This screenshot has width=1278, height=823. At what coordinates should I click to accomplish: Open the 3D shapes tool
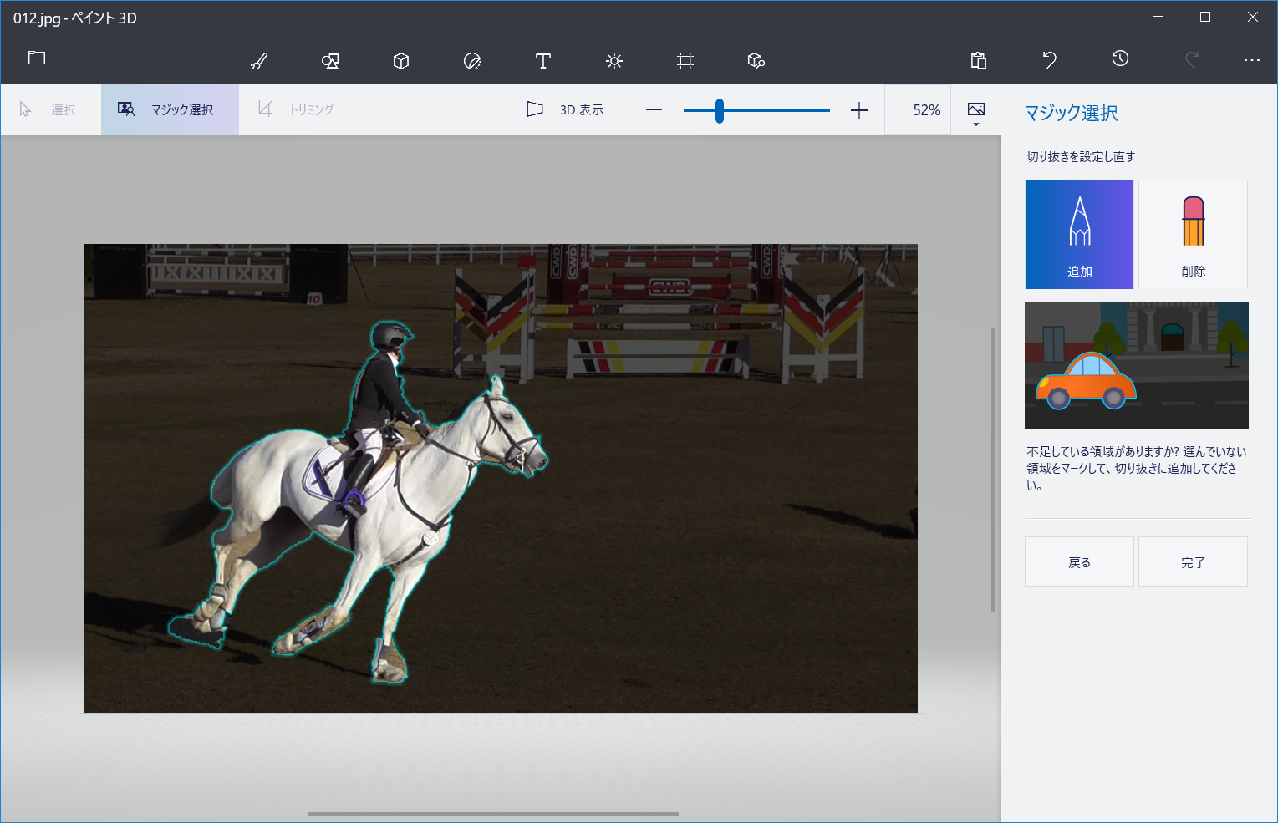click(x=401, y=61)
